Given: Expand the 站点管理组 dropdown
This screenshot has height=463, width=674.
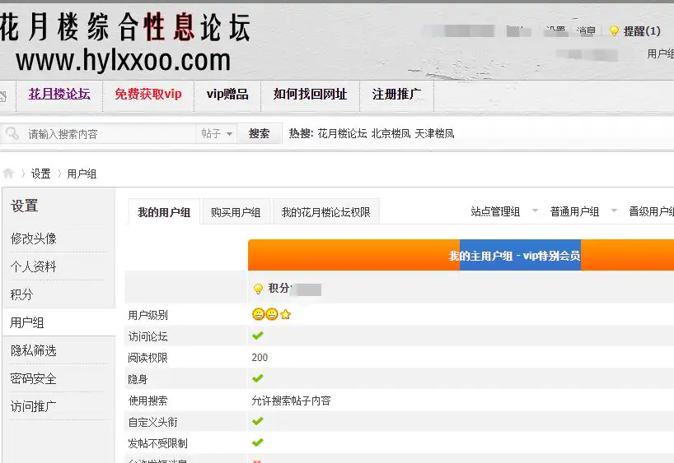Looking at the screenshot, I should coord(535,211).
